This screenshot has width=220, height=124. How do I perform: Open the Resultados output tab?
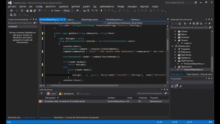point(59,117)
